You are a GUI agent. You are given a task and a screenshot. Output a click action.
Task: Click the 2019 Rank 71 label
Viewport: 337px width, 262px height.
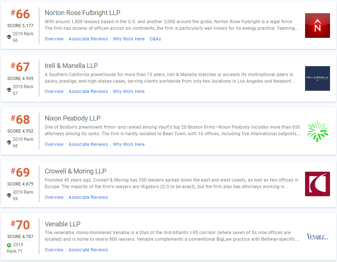(15, 248)
